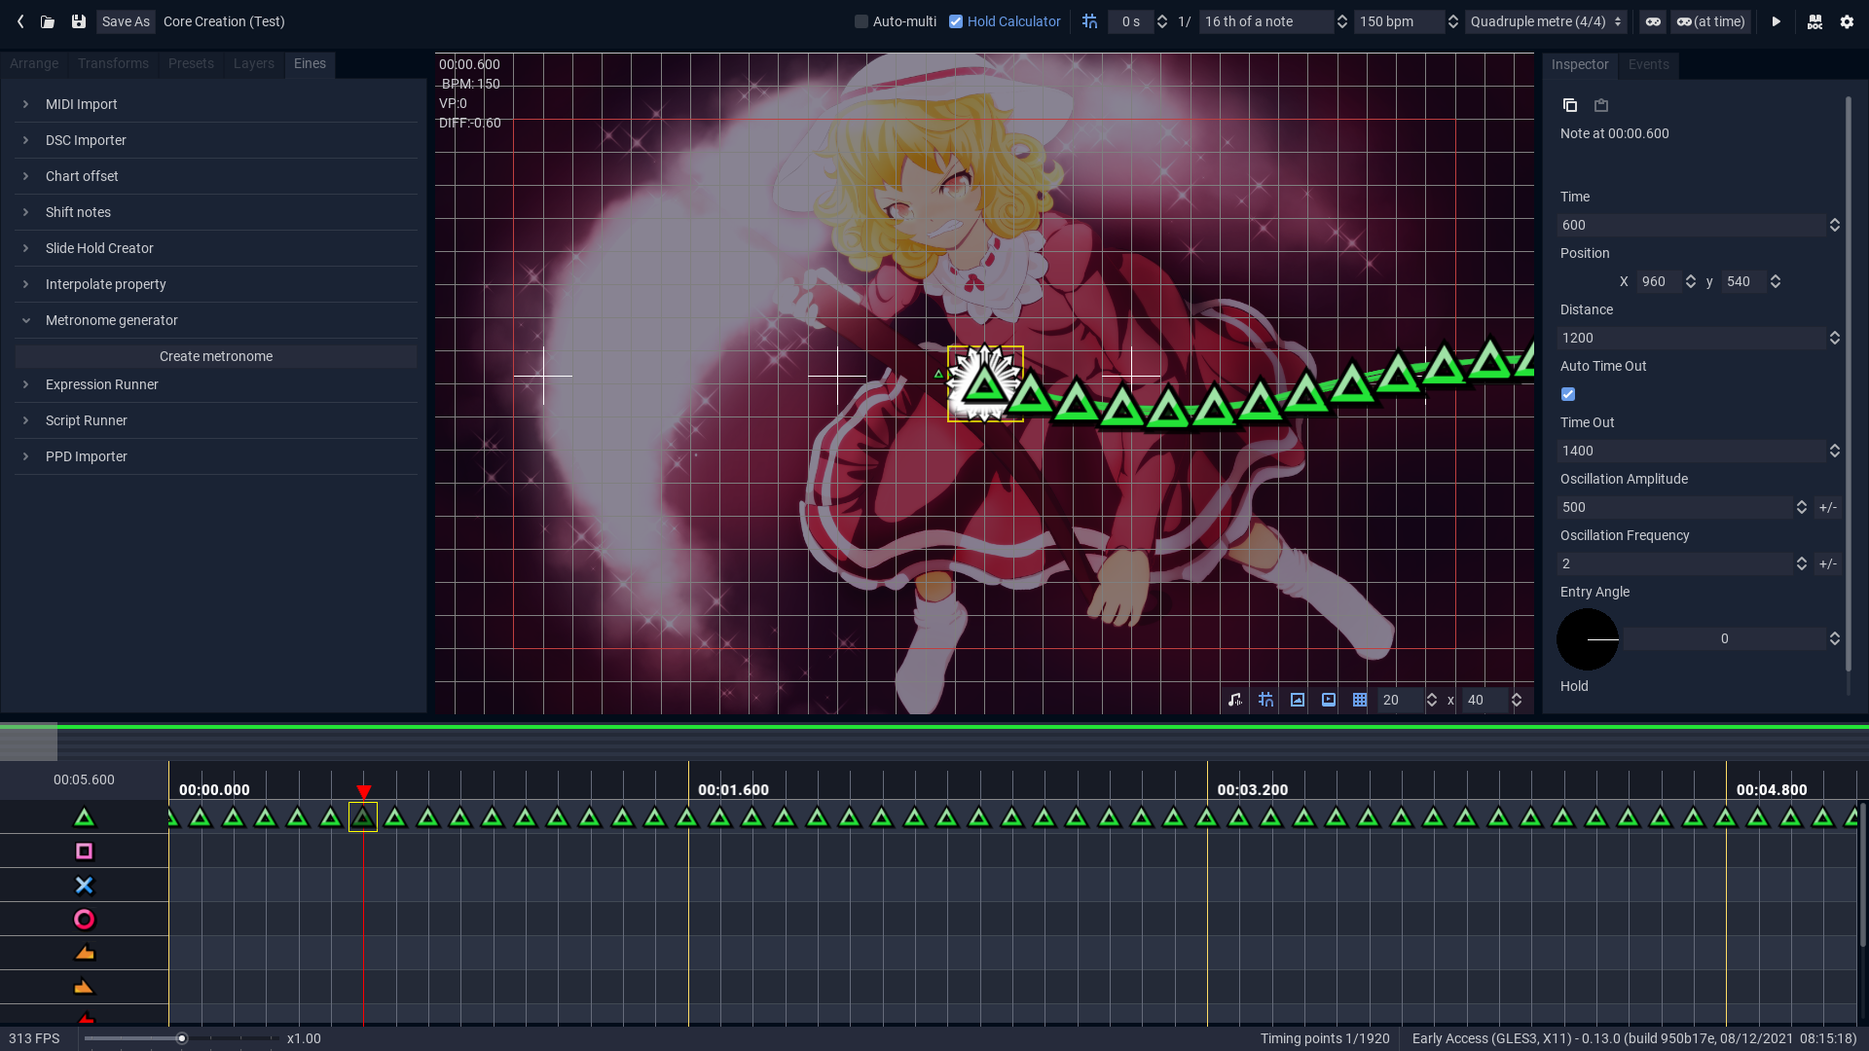This screenshot has width=1869, height=1051.
Task: Toggle the background image icon
Action: click(1298, 700)
